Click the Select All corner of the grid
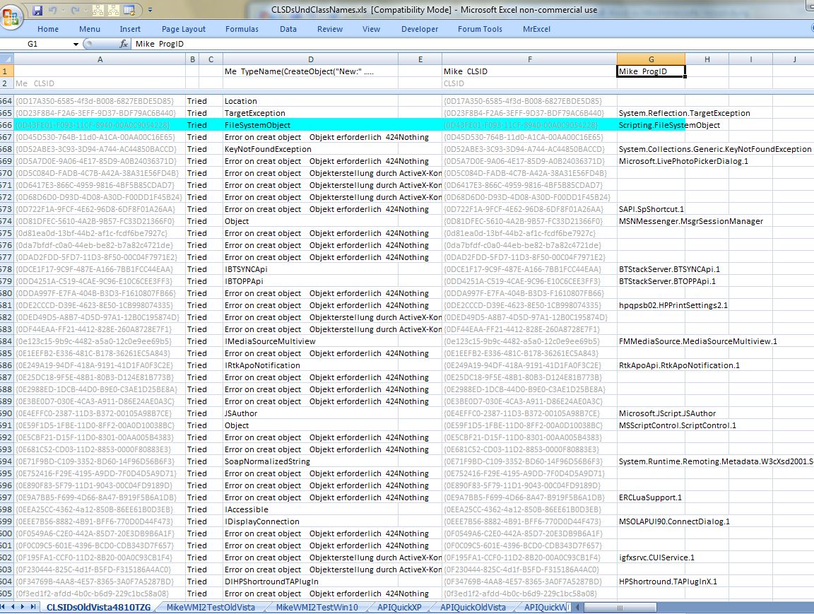Image resolution: width=814 pixels, height=614 pixels. (x=6, y=59)
